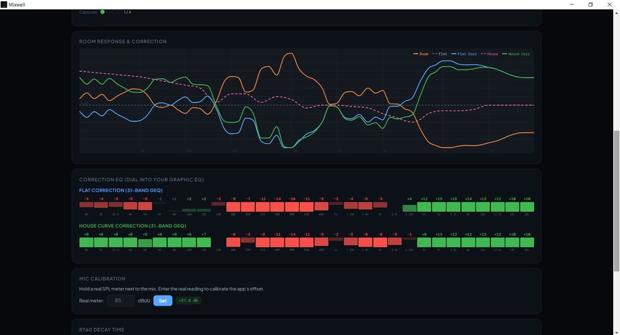Select the 20 Hz +9 House Curve band

tap(86, 242)
